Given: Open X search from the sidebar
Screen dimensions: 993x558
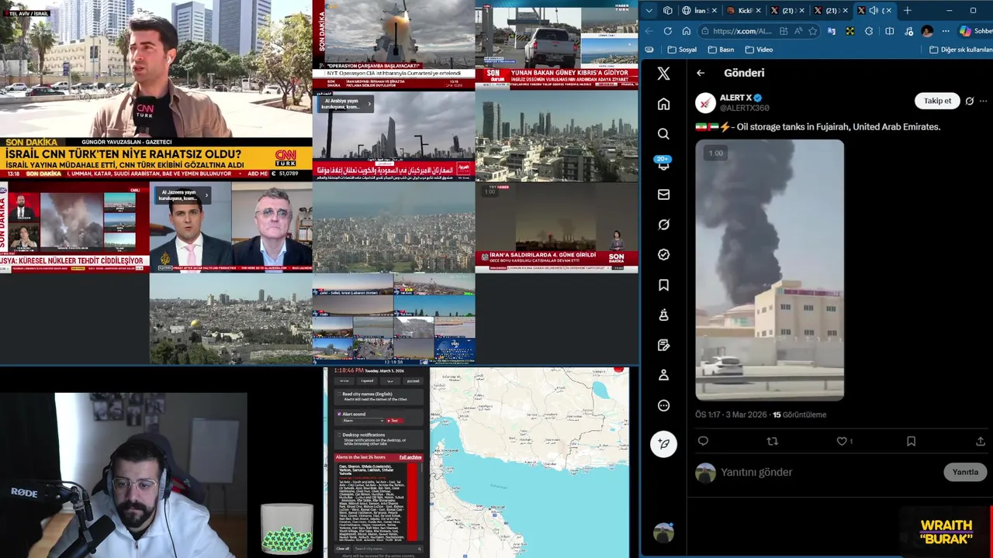Looking at the screenshot, I should pos(663,133).
